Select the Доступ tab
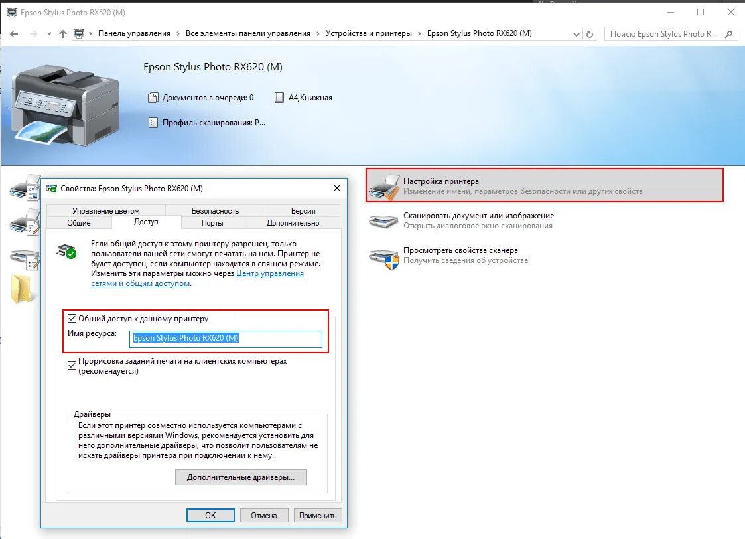This screenshot has width=745, height=539. point(147,222)
